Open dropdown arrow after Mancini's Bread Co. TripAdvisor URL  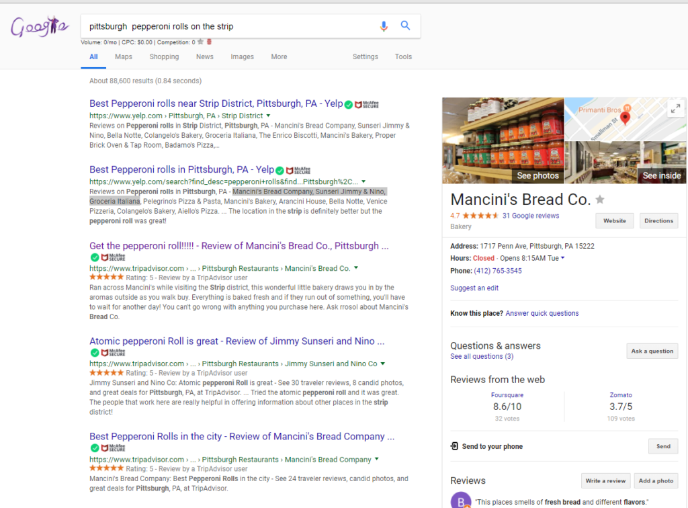coord(356,268)
